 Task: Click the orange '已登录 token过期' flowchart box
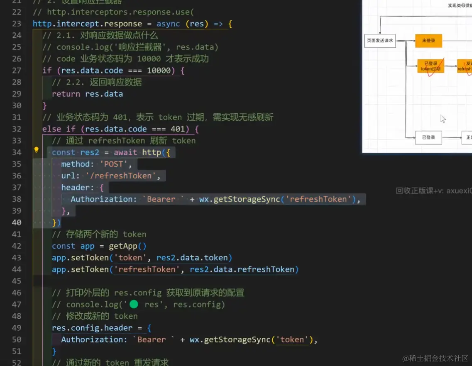pyautogui.click(x=430, y=66)
